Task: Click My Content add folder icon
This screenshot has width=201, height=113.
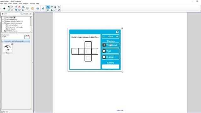Action: click(27, 37)
